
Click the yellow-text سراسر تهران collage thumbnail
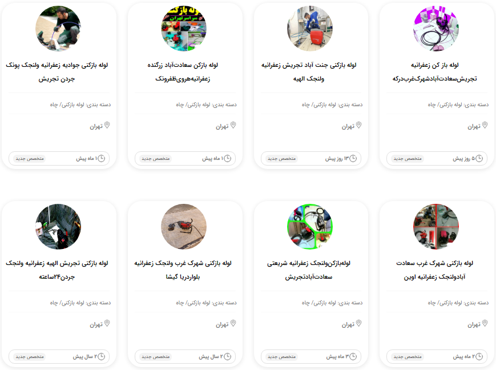pyautogui.click(x=184, y=29)
